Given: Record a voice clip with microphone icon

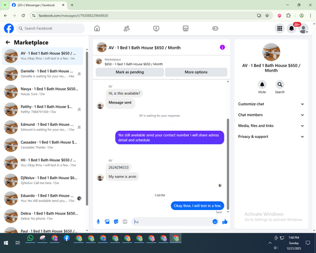Looking at the screenshot, I should pyautogui.click(x=98, y=221).
